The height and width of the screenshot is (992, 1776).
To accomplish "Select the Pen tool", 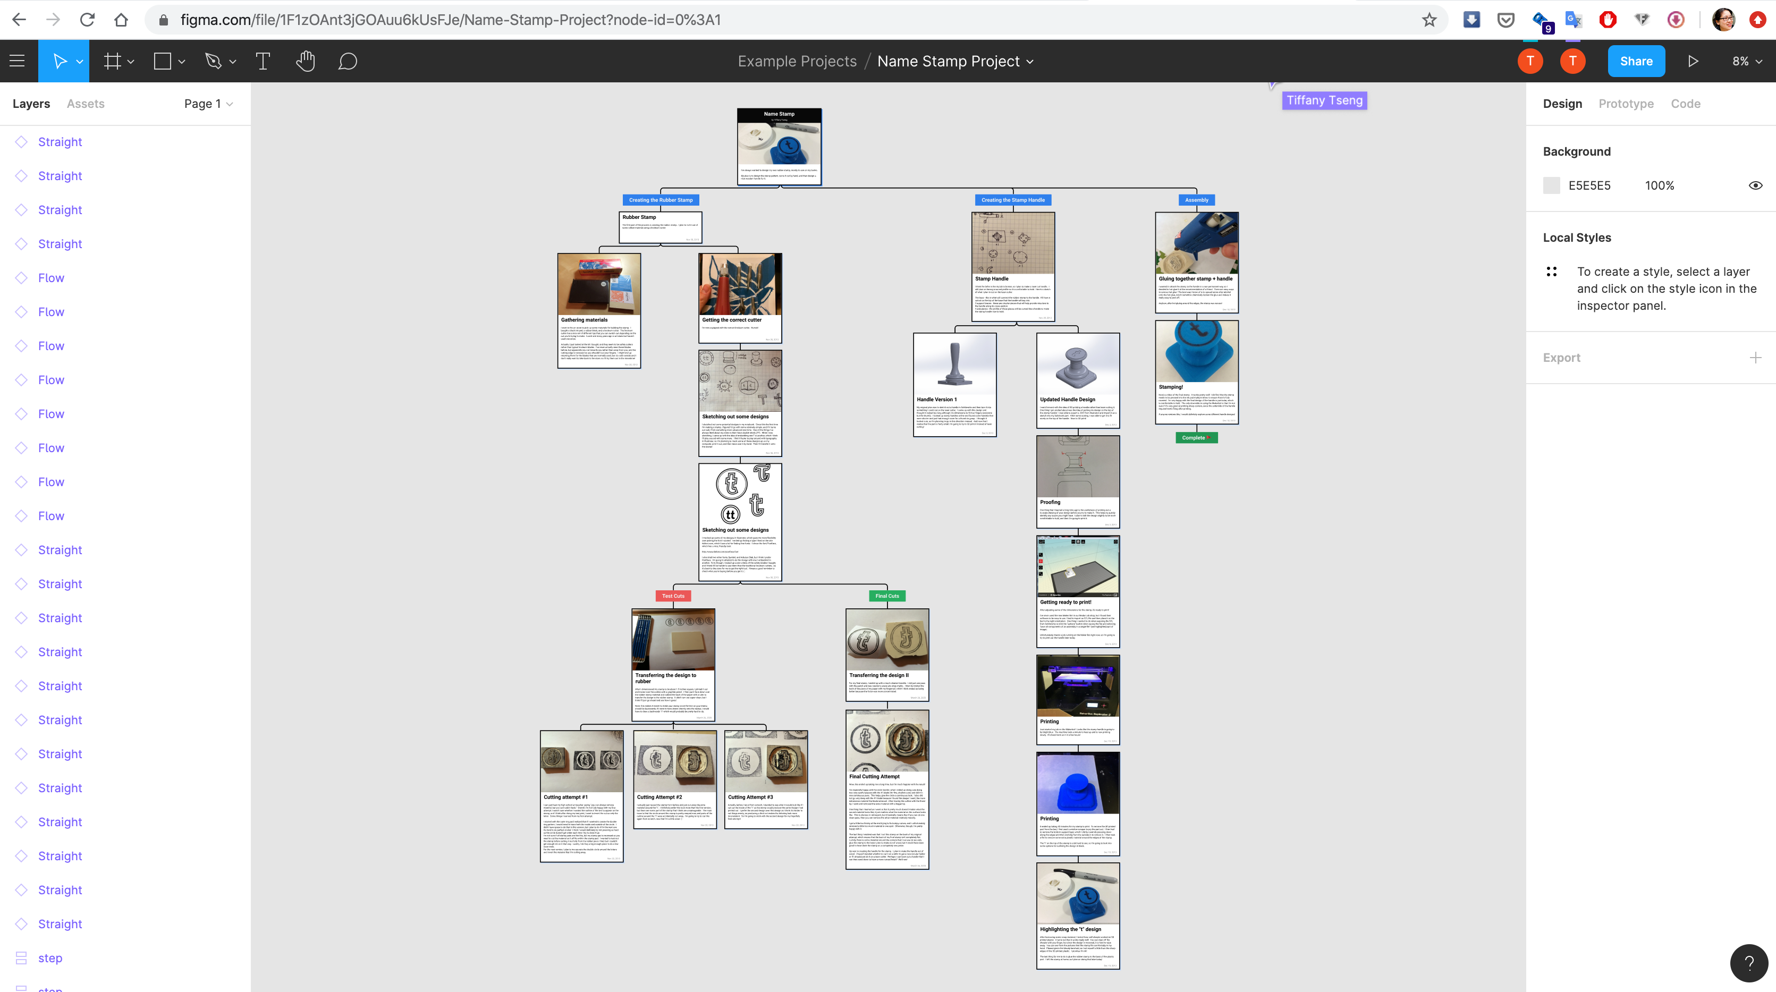I will 214,61.
